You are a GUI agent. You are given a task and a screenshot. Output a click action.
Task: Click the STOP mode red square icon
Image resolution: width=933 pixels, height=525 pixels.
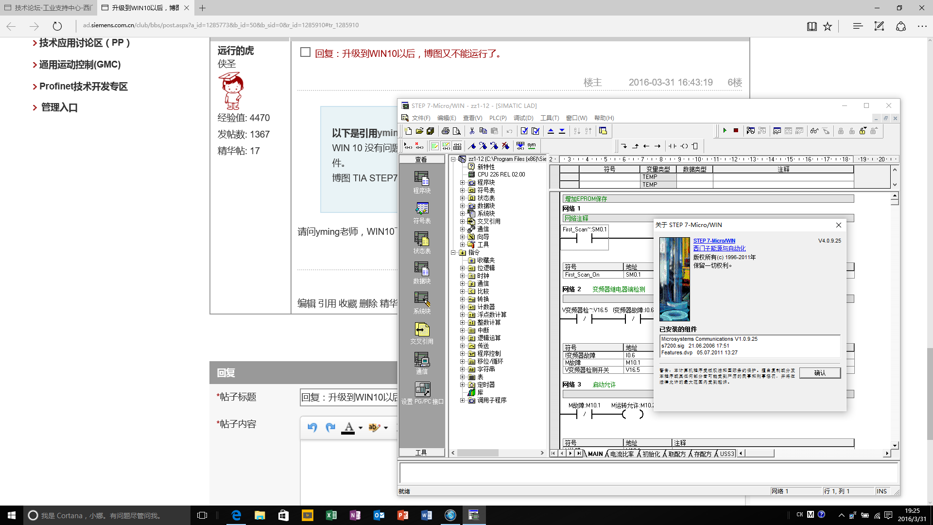tap(736, 131)
